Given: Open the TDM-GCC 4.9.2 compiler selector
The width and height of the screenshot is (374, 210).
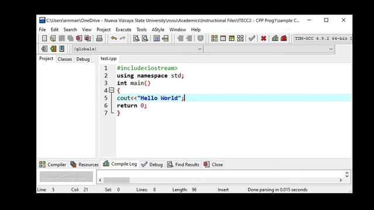Looking at the screenshot, I should click(323, 38).
